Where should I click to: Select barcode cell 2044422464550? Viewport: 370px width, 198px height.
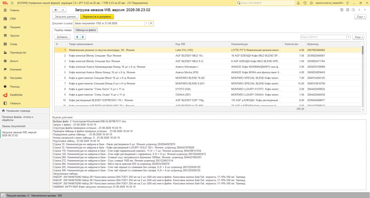334,94
